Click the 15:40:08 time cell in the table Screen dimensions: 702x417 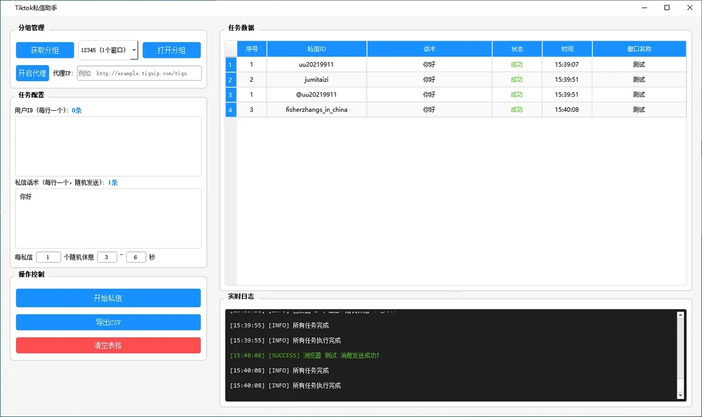coord(567,110)
